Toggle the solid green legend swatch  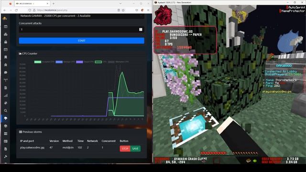click(x=38, y=62)
